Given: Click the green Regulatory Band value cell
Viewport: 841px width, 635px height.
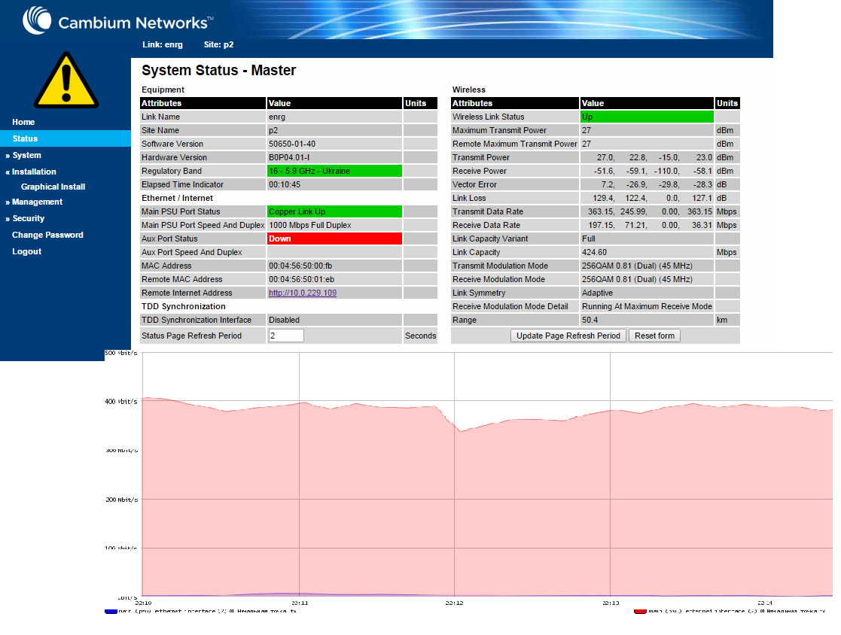Looking at the screenshot, I should 335,171.
